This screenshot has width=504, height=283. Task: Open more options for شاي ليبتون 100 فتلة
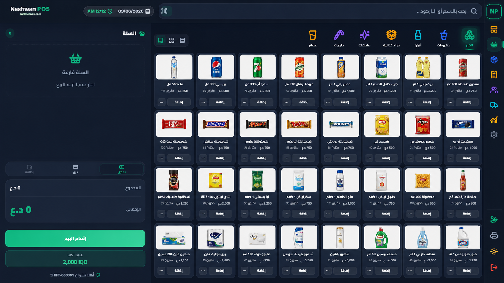(203, 214)
